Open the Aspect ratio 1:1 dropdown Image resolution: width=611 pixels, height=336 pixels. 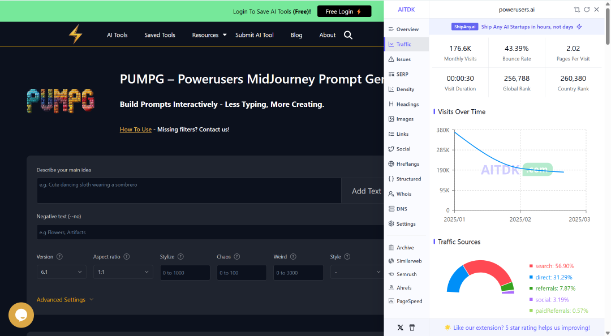click(x=123, y=272)
